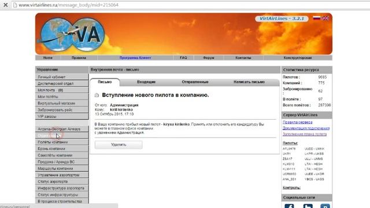Click Всего полётов value 287398
The image size is (370, 208).
tap(324, 105)
